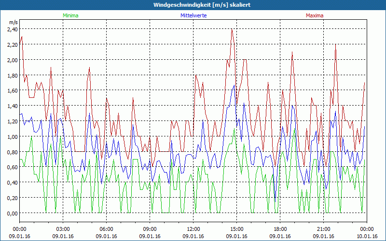Click the Mittelwerte legend label
Screen dimensions: 386x241
(x=193, y=15)
